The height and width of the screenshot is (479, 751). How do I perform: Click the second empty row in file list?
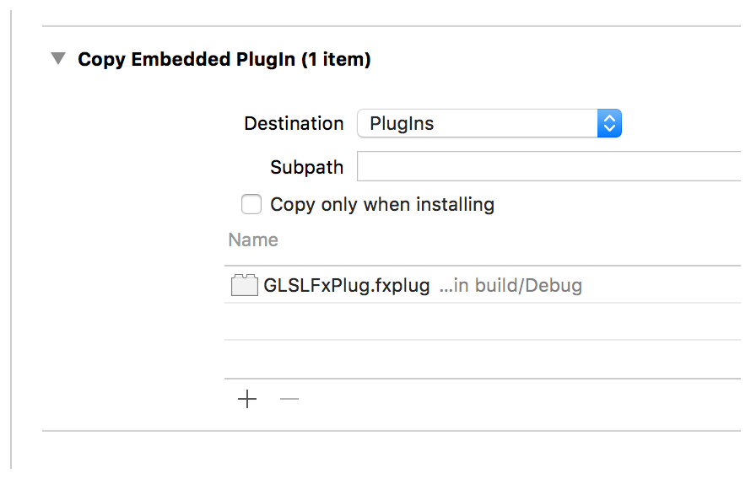tap(481, 359)
